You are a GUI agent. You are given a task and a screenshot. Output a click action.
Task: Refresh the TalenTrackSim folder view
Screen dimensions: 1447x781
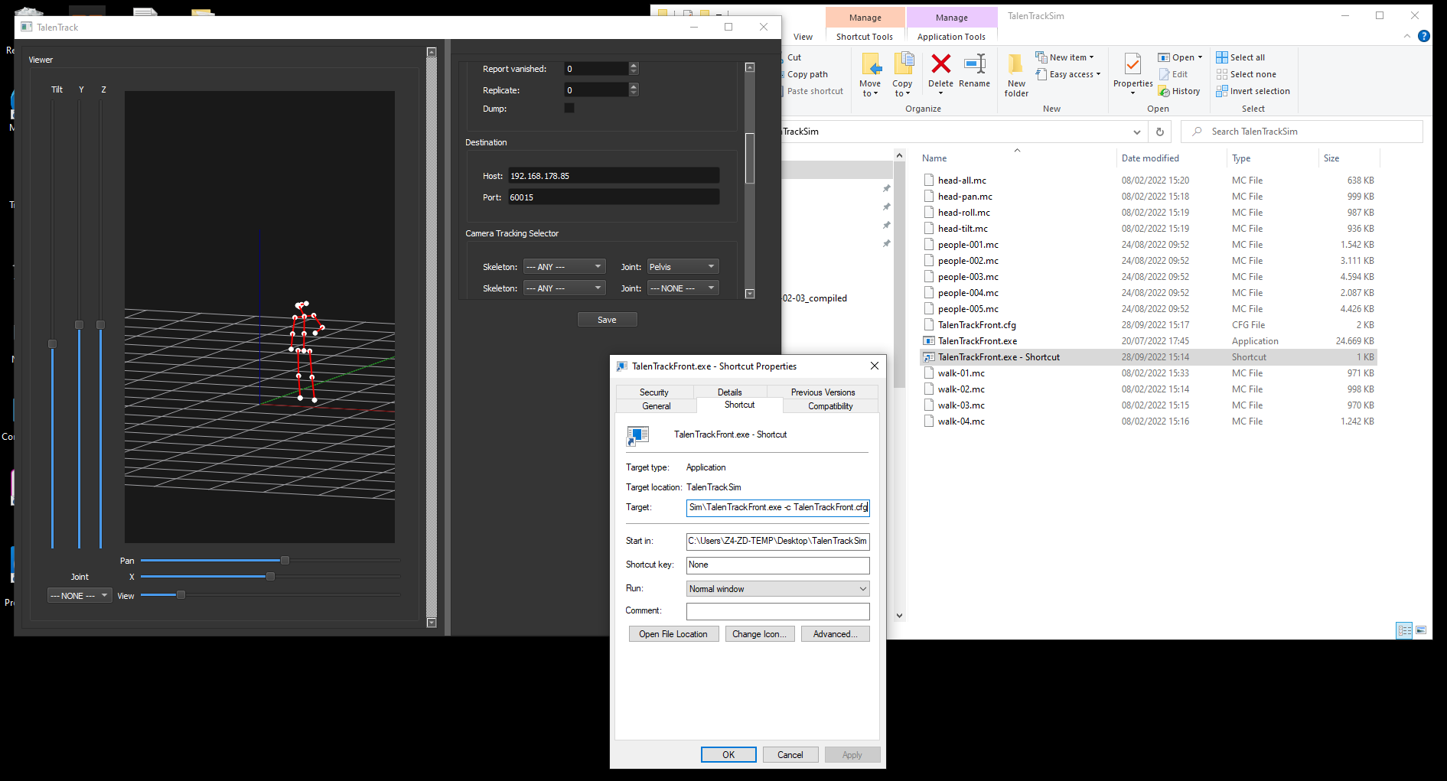(x=1160, y=132)
